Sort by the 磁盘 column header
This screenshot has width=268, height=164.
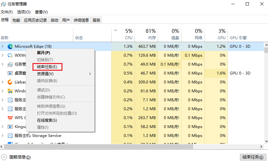coord(170,35)
